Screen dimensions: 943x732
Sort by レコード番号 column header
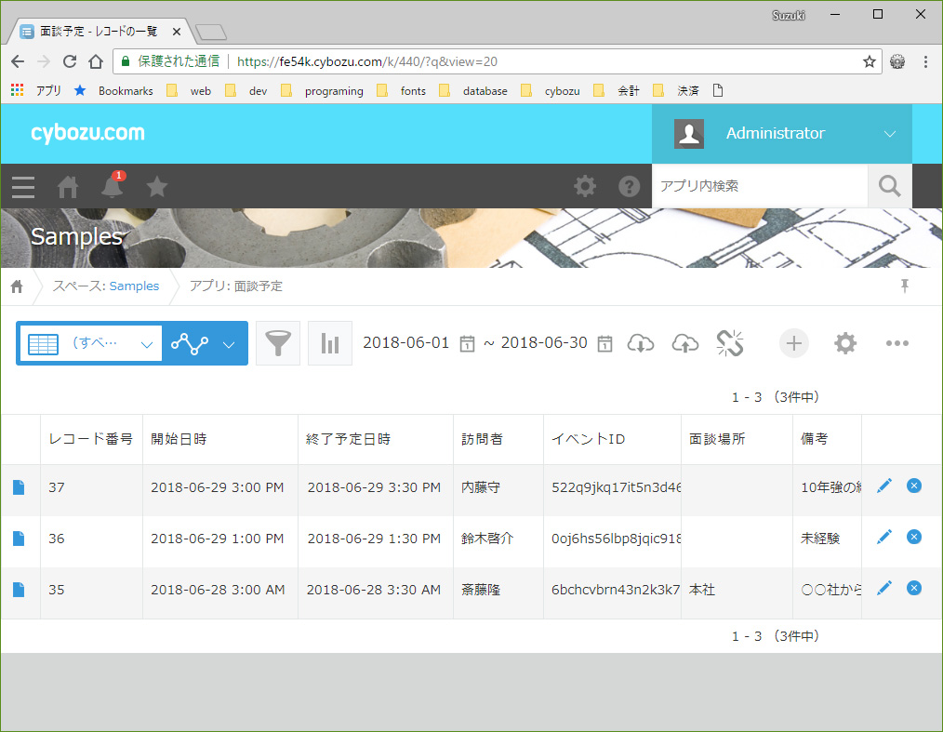(91, 439)
